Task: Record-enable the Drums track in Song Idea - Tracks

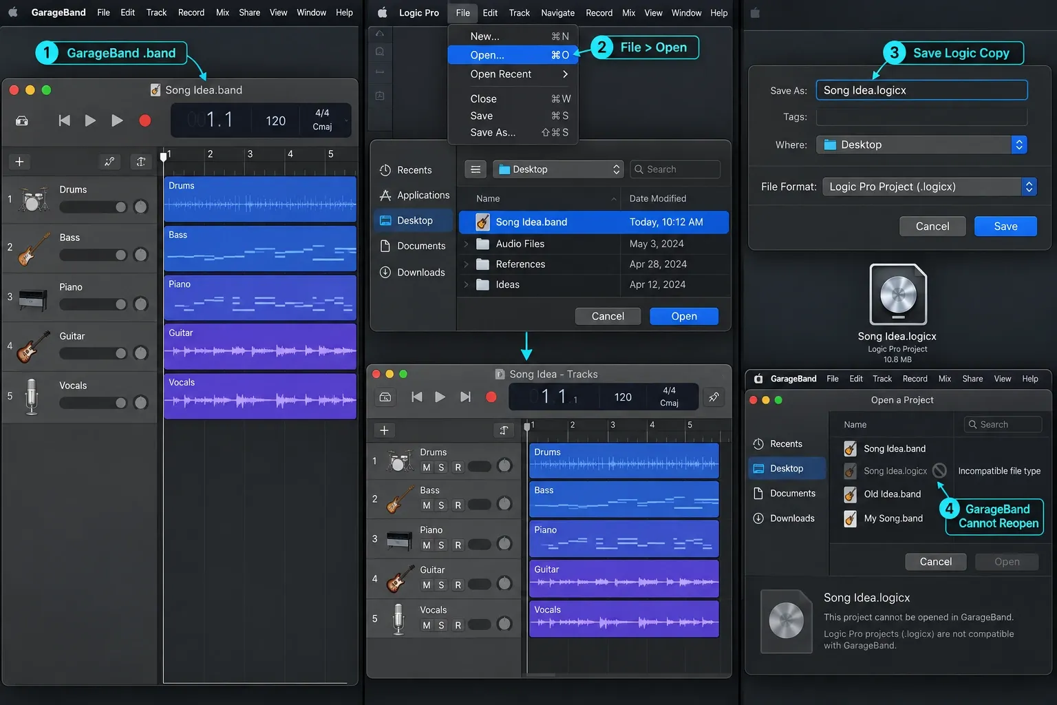Action: [x=458, y=467]
